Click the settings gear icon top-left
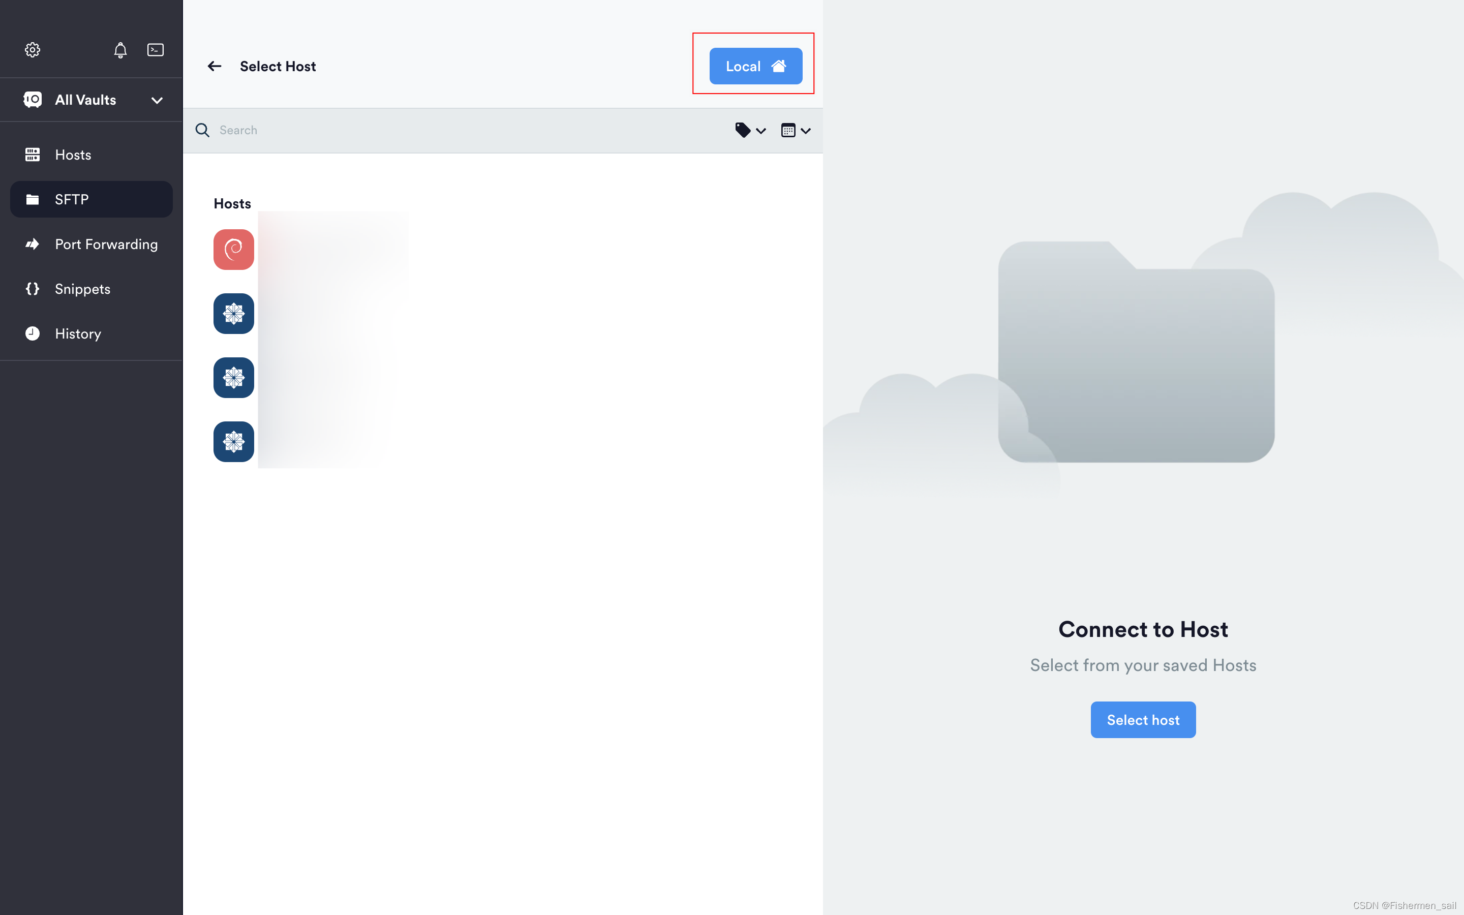The image size is (1464, 915). tap(32, 48)
